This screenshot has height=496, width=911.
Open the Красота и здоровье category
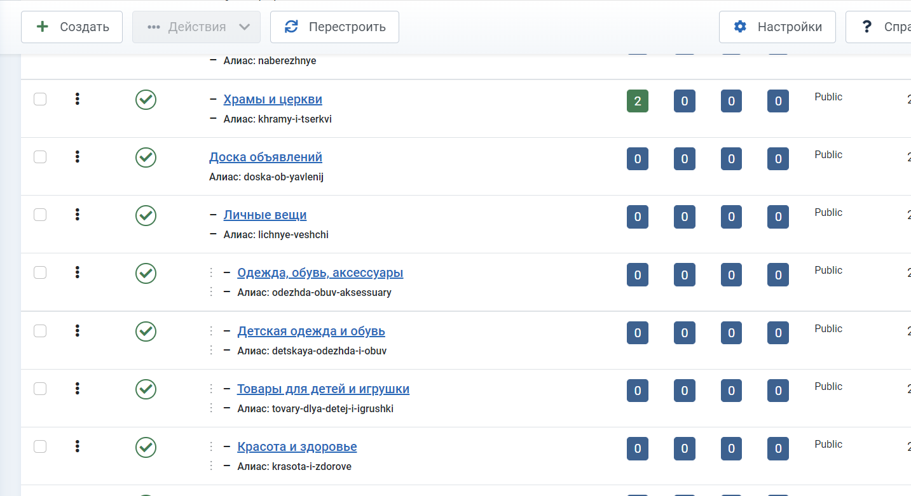(x=297, y=446)
